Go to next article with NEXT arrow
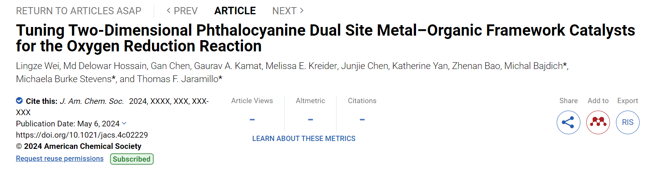The width and height of the screenshot is (658, 174). [288, 11]
